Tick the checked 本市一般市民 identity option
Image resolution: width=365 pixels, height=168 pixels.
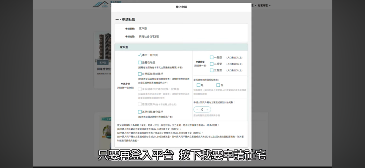[140, 55]
